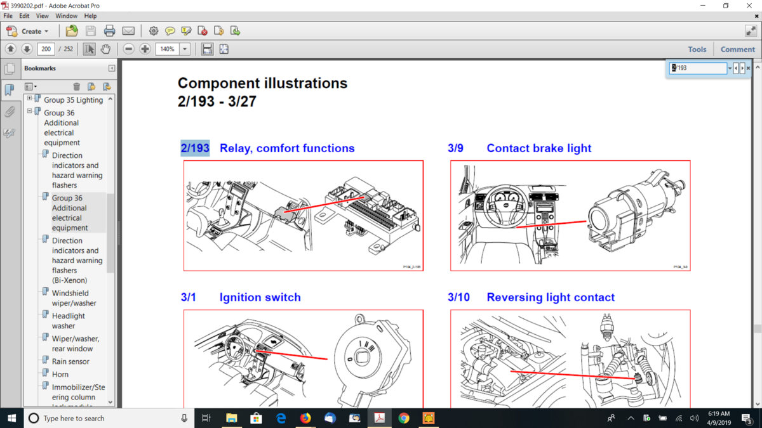Screen dimensions: 762x428
Task: Open the Tools pane tab
Action: tap(697, 49)
